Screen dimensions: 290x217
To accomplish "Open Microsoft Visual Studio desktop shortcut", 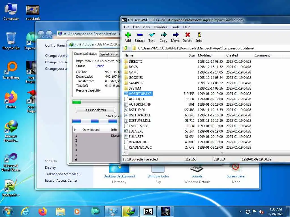I will [x=11, y=162].
